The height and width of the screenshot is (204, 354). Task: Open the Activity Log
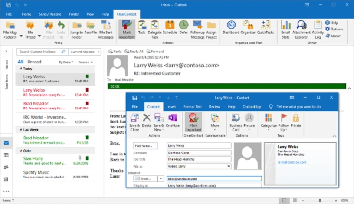(318, 30)
